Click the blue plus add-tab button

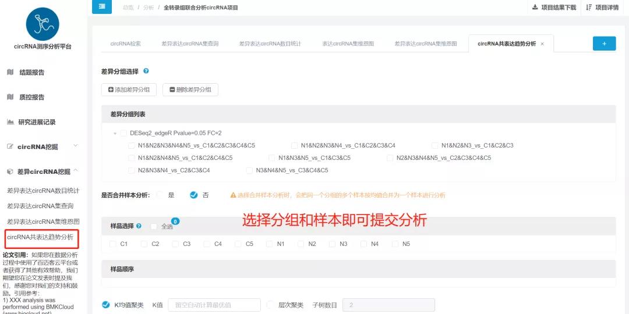604,44
